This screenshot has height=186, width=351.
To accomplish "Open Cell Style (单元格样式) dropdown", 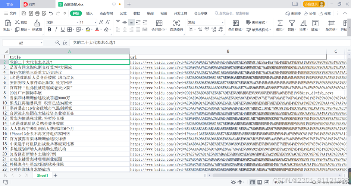I will pyautogui.click(x=258, y=29).
